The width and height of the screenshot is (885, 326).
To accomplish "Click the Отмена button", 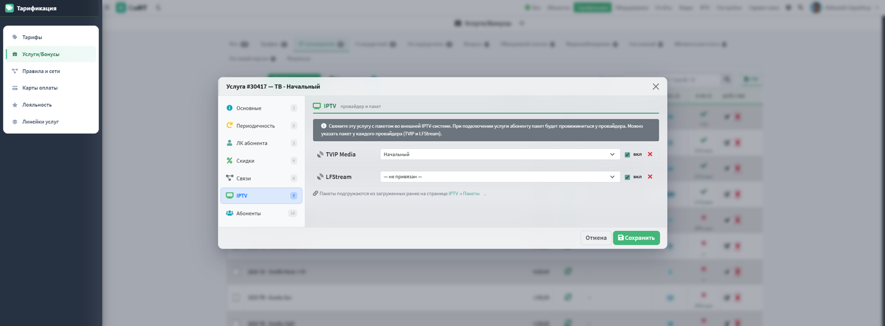I will (596, 238).
